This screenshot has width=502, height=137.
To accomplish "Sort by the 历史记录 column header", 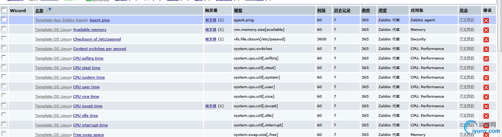I will (x=342, y=11).
